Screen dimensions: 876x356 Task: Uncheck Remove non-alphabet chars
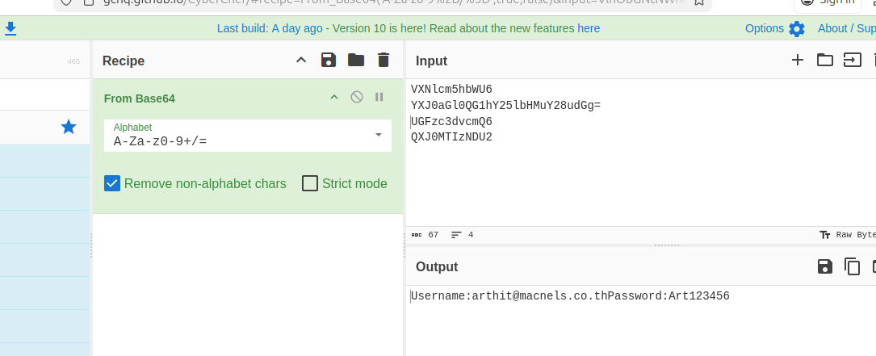[112, 183]
